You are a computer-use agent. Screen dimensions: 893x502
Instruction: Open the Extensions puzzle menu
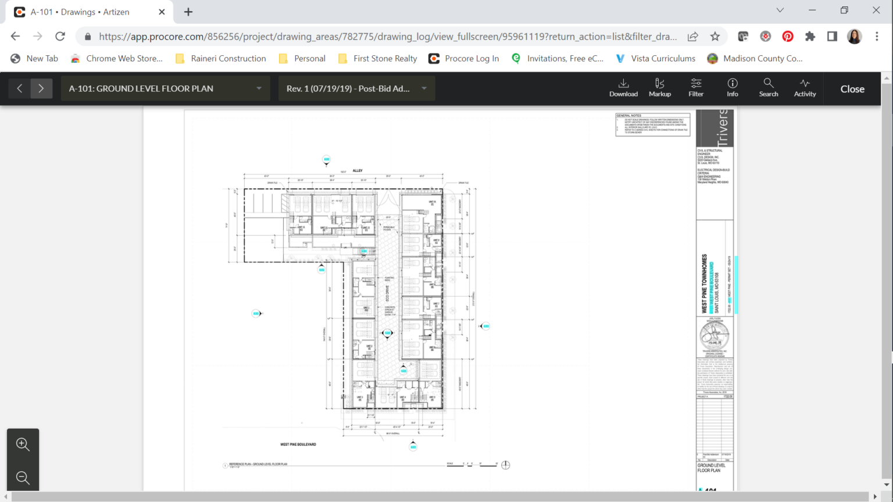coord(810,36)
